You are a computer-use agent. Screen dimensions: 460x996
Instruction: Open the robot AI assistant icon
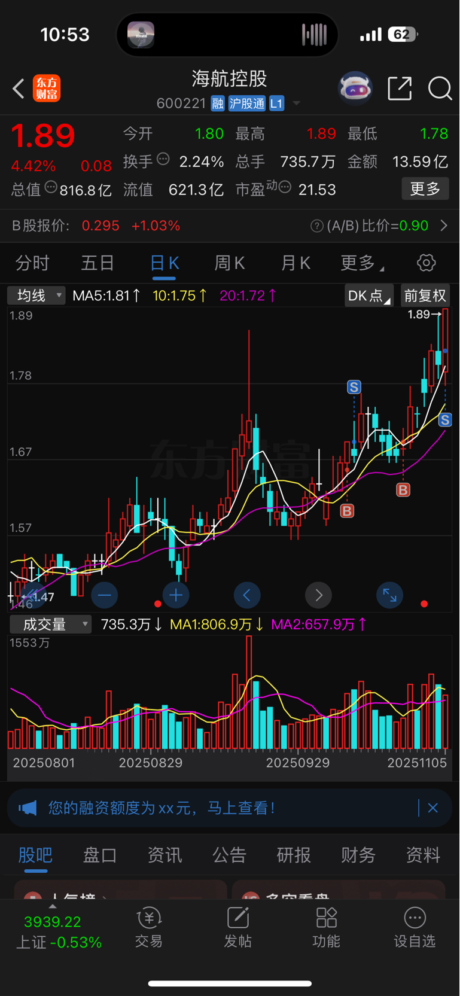click(355, 89)
